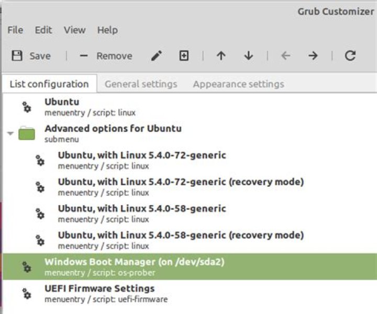The image size is (377, 314).
Task: Open the View menu
Action: click(x=74, y=30)
